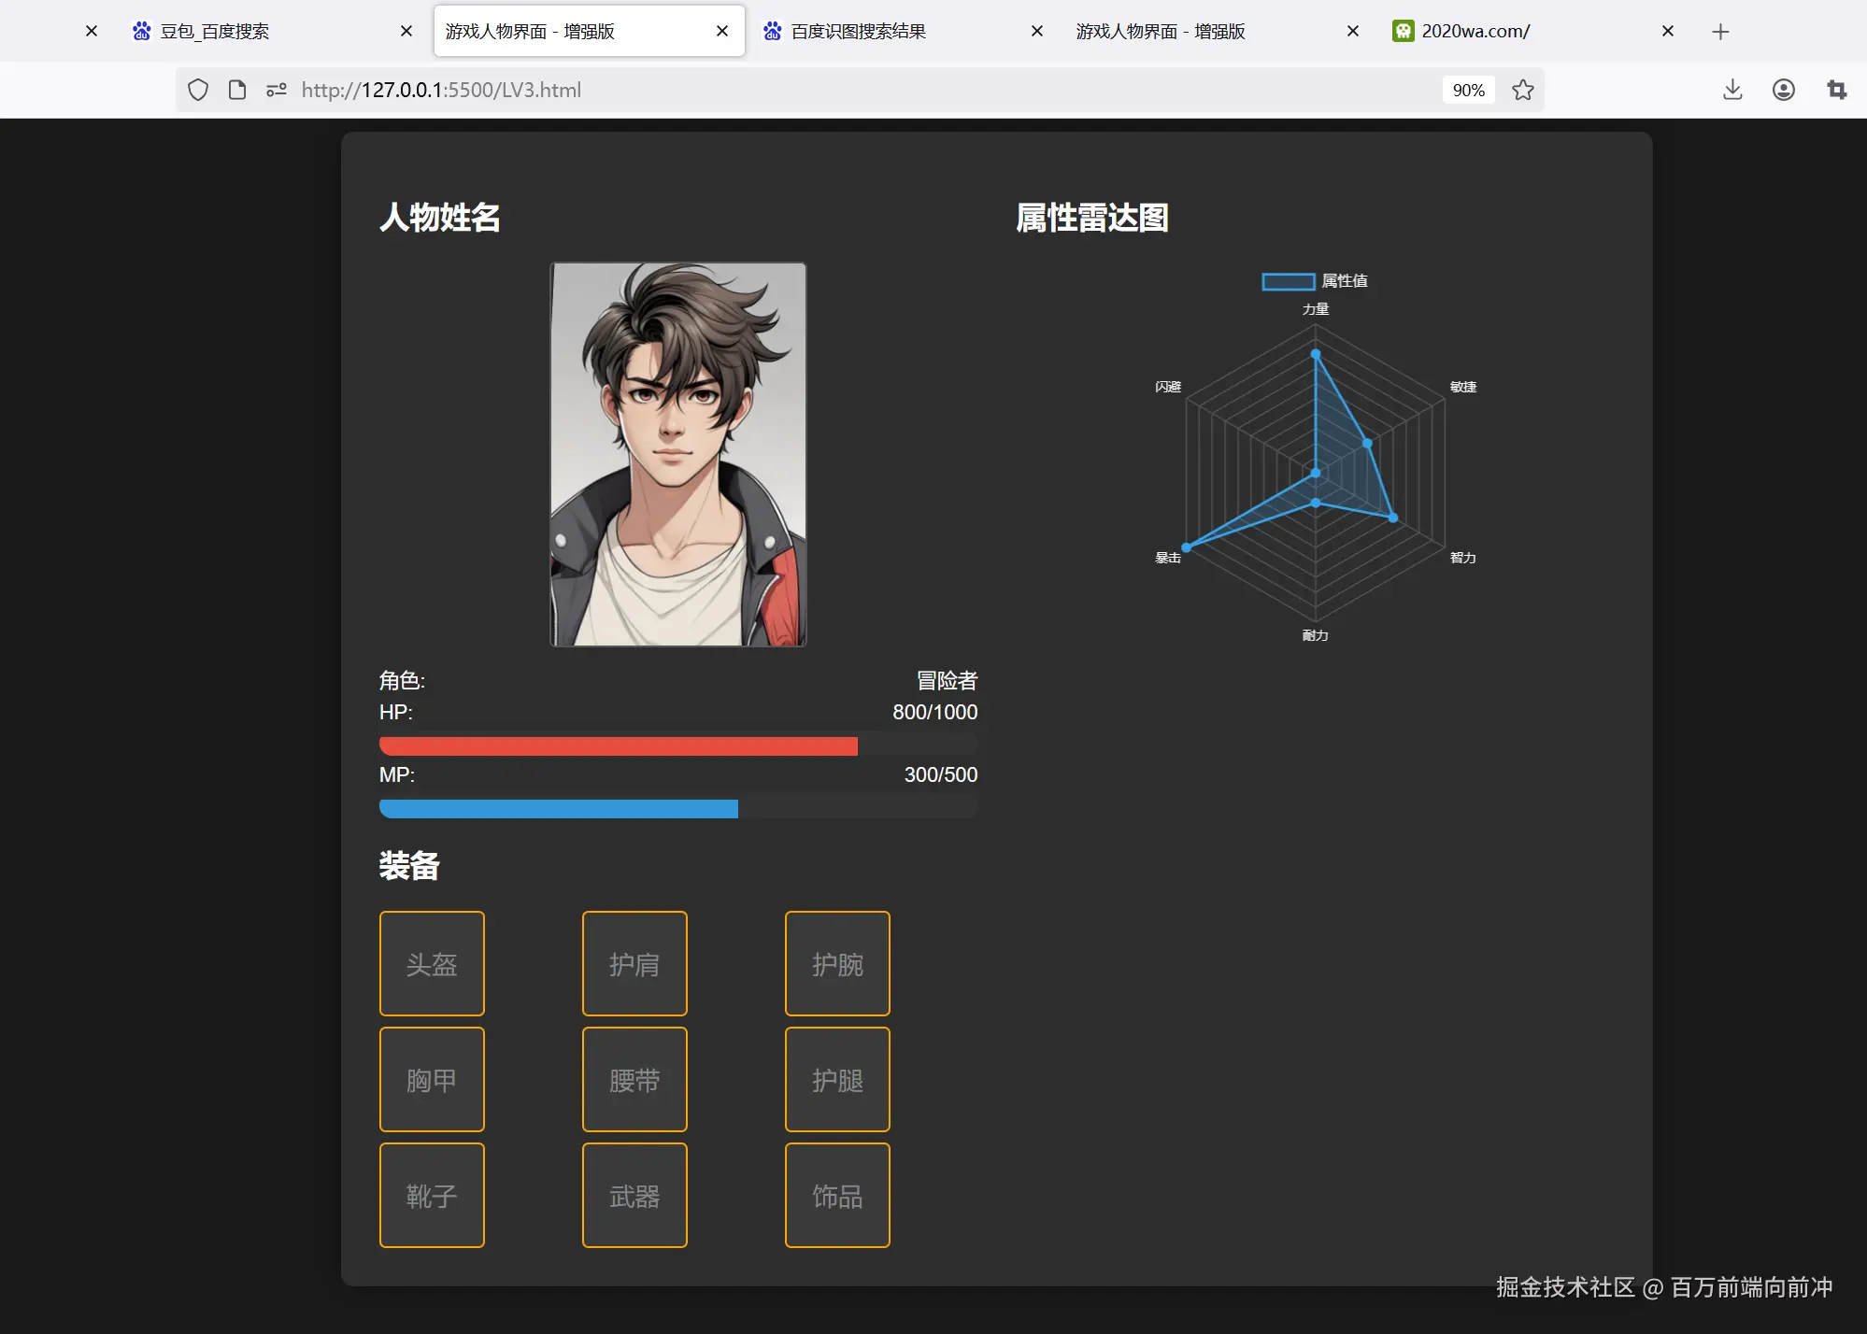1867x1334 pixels.
Task: Open a new tab with the plus button
Action: pos(1720,31)
